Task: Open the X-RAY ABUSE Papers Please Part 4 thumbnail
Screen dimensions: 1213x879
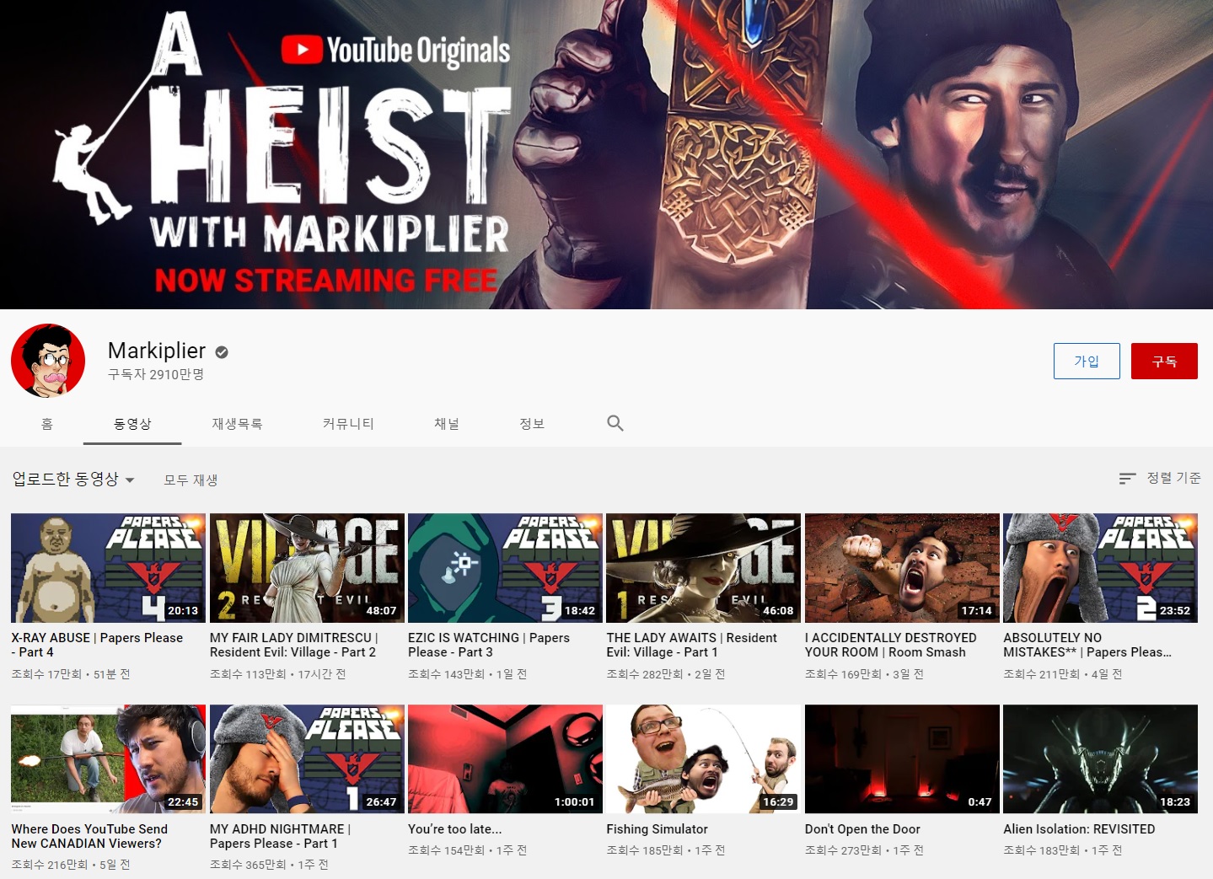Action: [x=108, y=568]
